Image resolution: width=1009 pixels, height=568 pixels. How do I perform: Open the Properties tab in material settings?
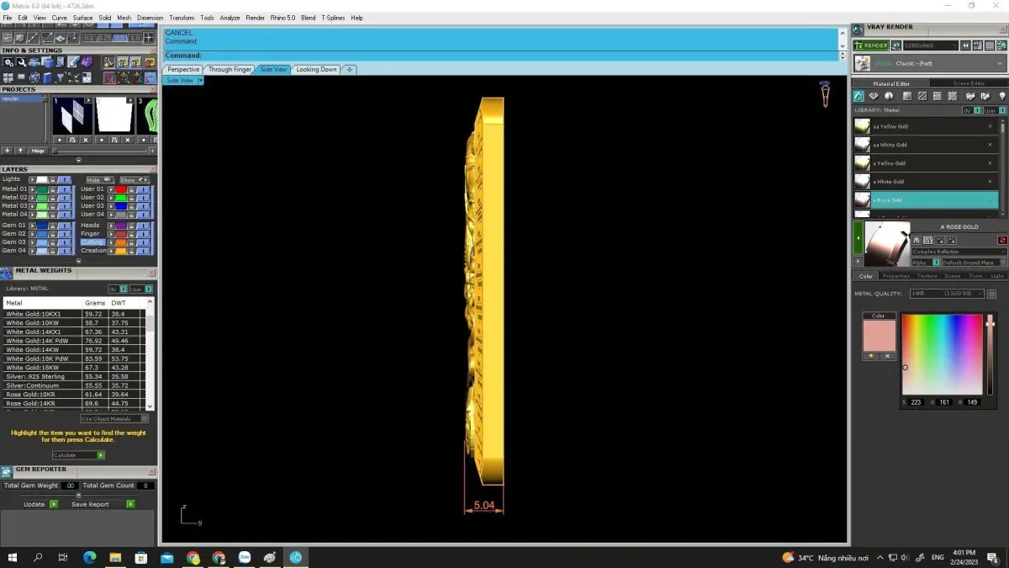895,276
